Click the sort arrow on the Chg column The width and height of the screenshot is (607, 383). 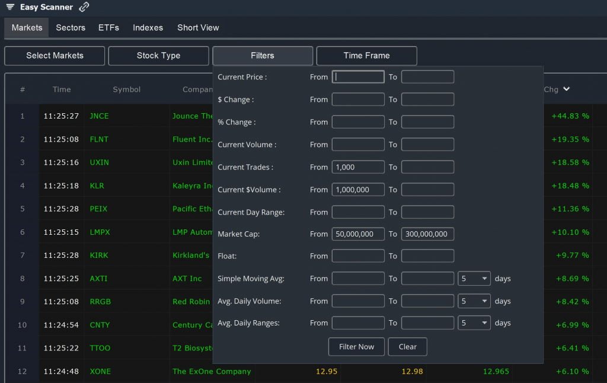pyautogui.click(x=567, y=90)
